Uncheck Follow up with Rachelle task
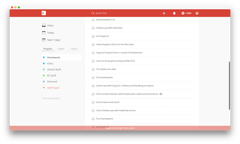The width and height of the screenshot is (240, 144). pos(93,28)
